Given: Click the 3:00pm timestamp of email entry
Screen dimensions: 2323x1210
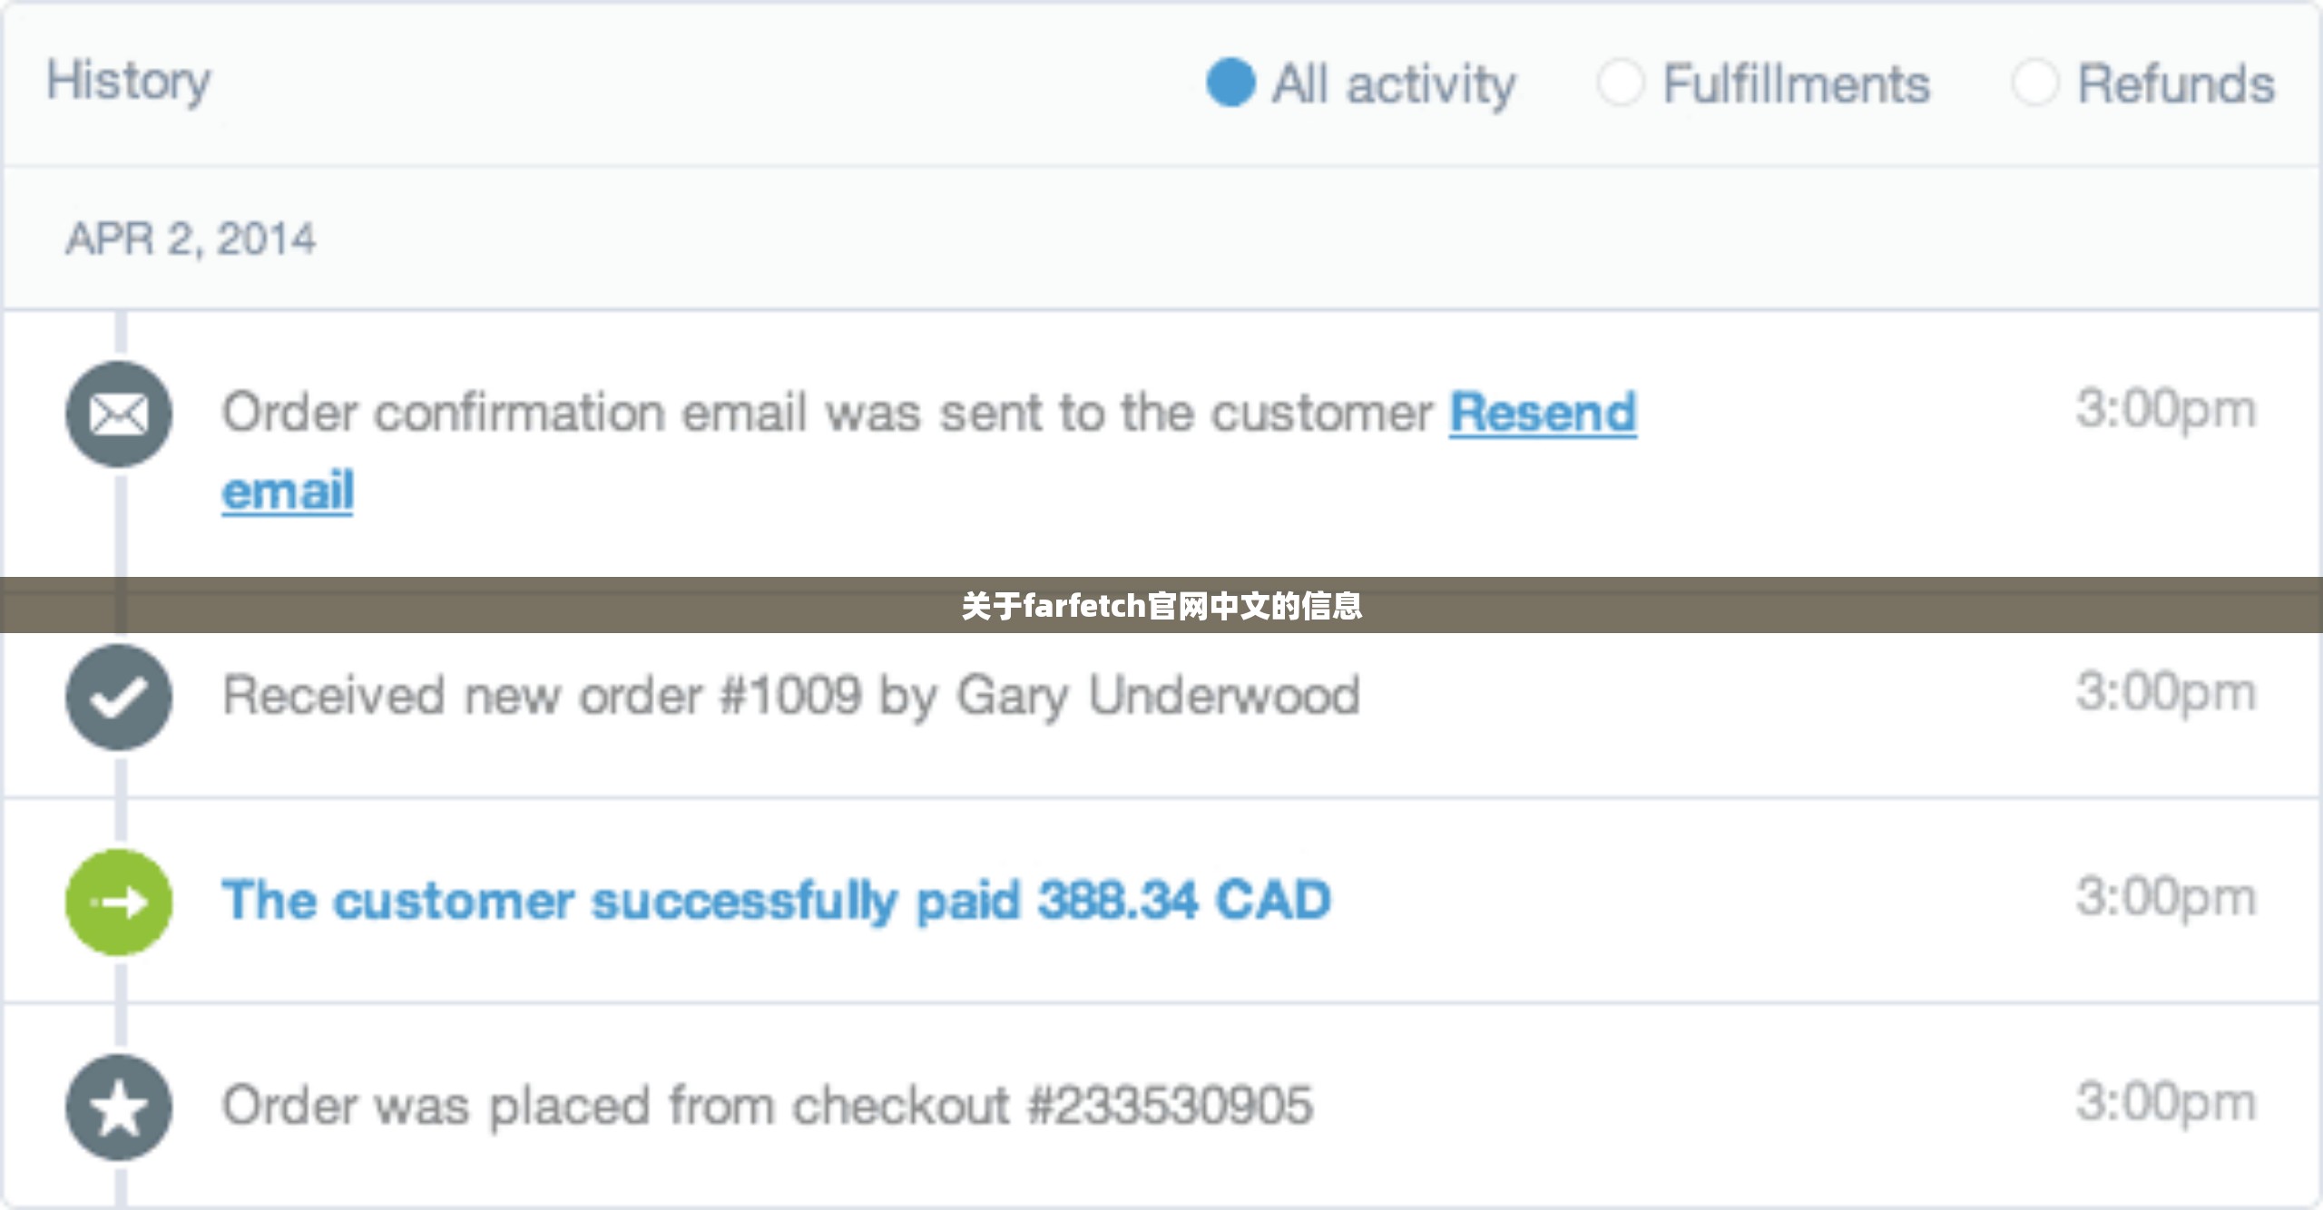Looking at the screenshot, I should [x=2166, y=409].
